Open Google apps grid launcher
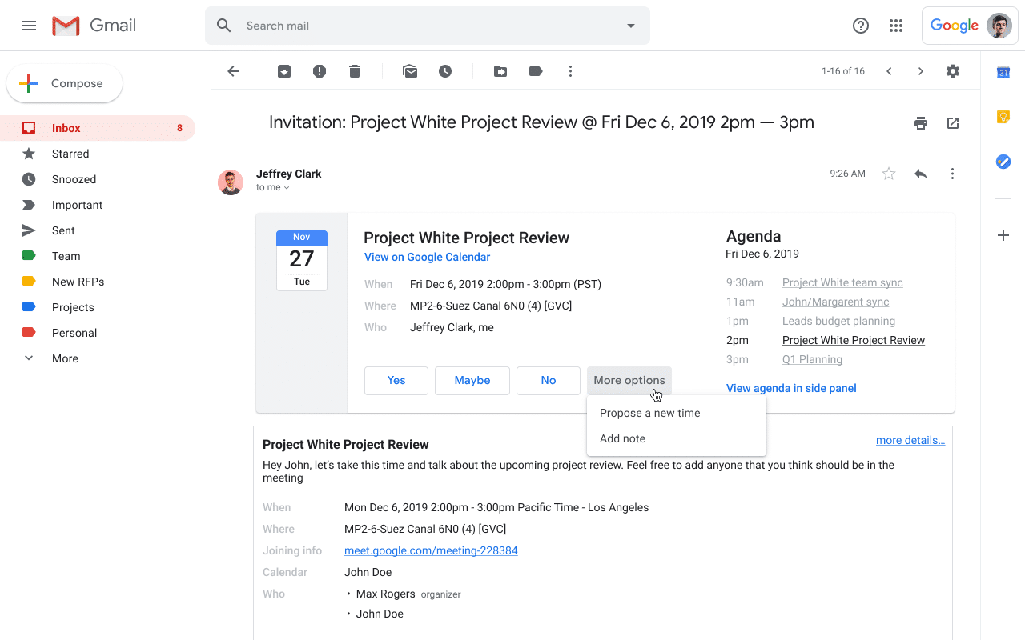The width and height of the screenshot is (1025, 640). (x=896, y=26)
